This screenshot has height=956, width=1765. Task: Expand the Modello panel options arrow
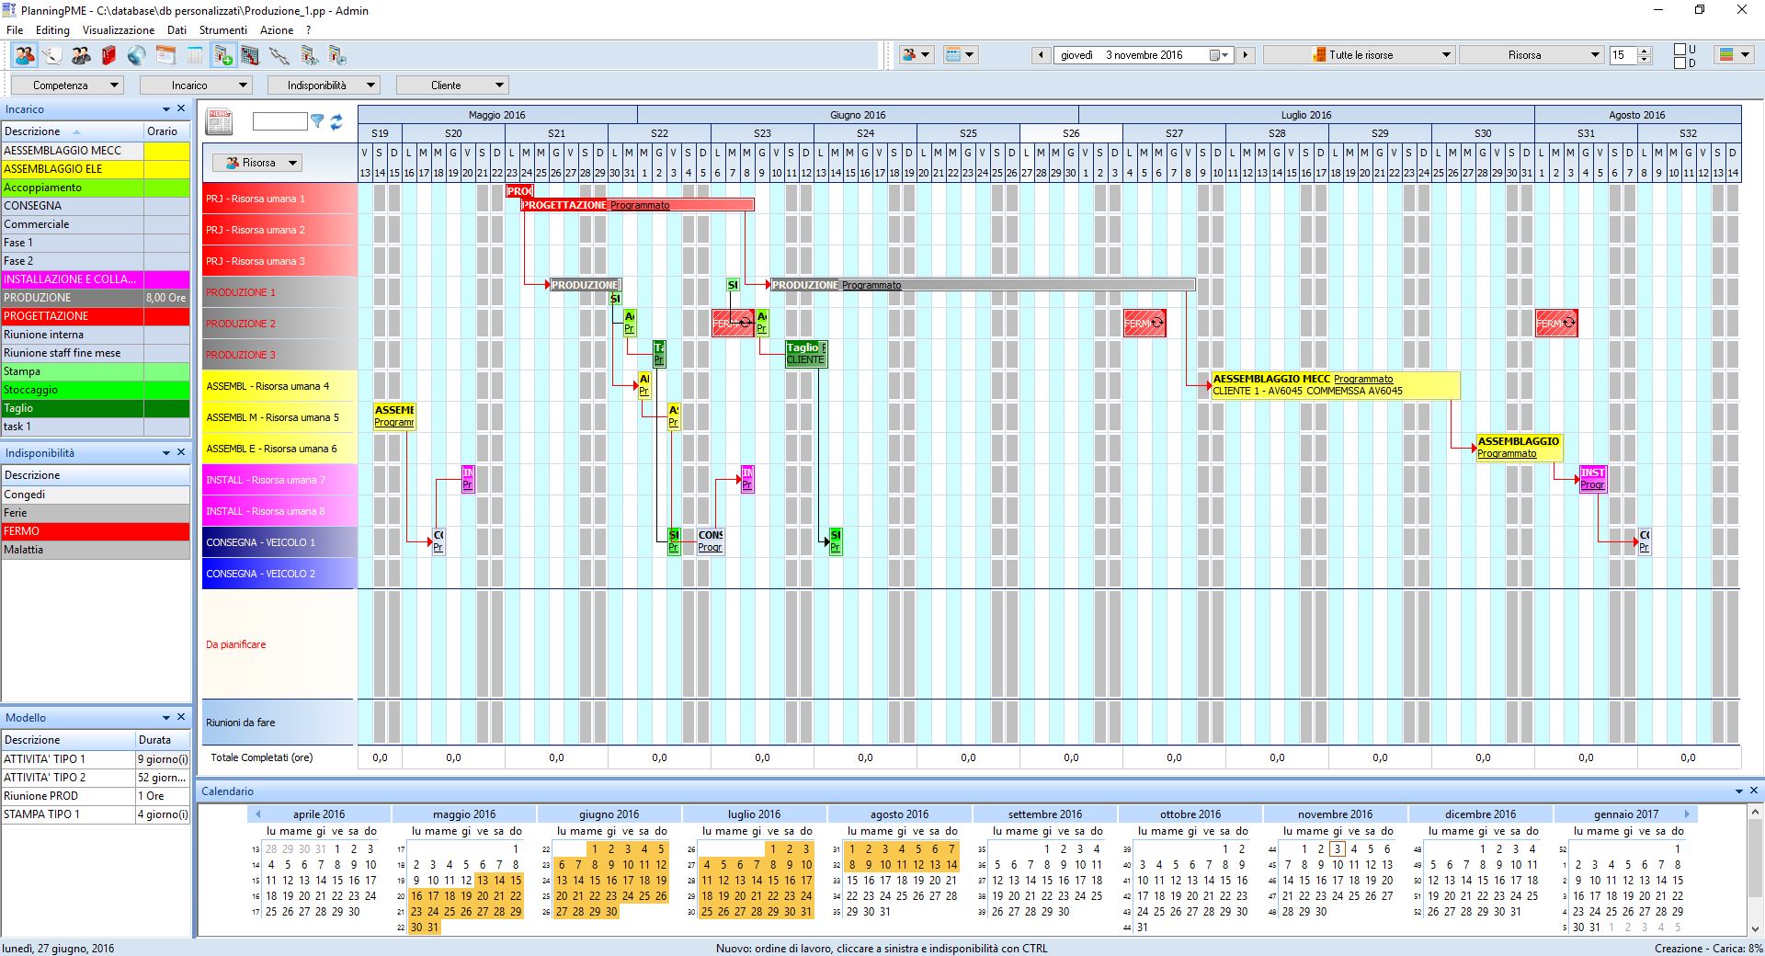click(x=166, y=717)
